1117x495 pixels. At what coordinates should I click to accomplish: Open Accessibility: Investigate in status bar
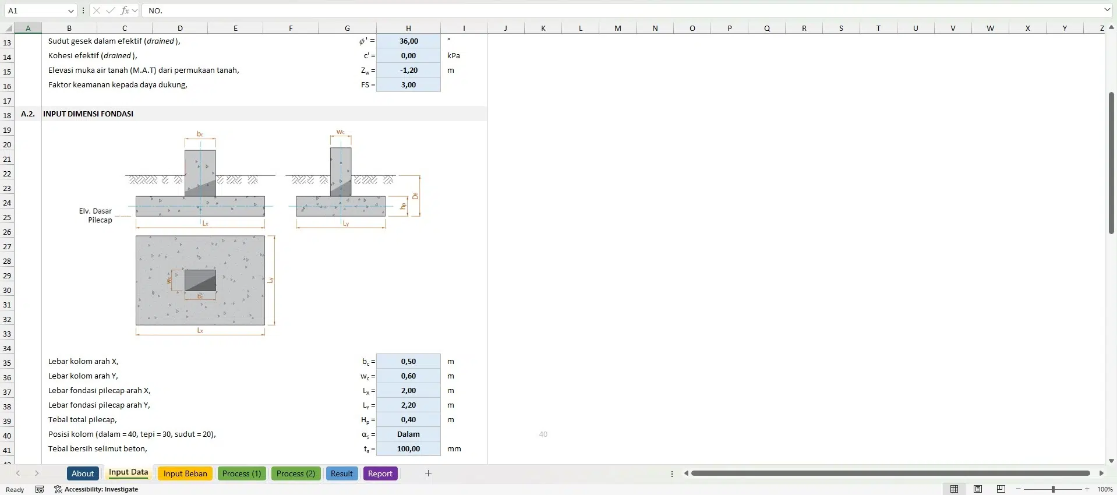point(97,489)
